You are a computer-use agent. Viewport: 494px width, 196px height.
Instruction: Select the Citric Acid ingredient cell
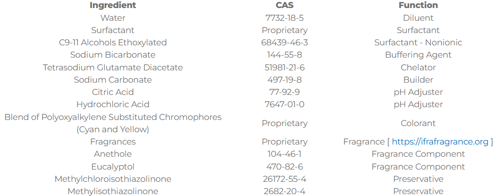(x=113, y=92)
